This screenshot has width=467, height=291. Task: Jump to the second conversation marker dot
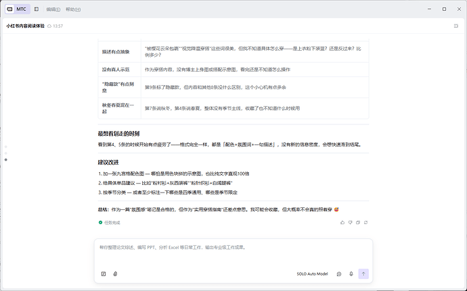(6, 153)
